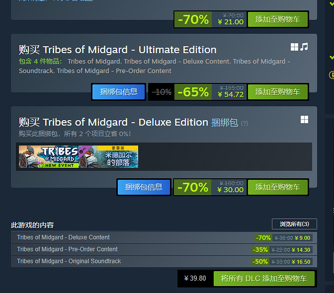Screen dimensions: 334x293
Task: Click the Windows icon on Ultimate Edition
Action: click(x=295, y=47)
